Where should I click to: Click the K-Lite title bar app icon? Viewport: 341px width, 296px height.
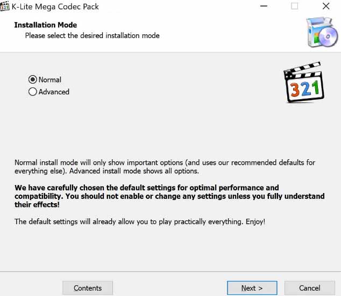click(x=4, y=6)
